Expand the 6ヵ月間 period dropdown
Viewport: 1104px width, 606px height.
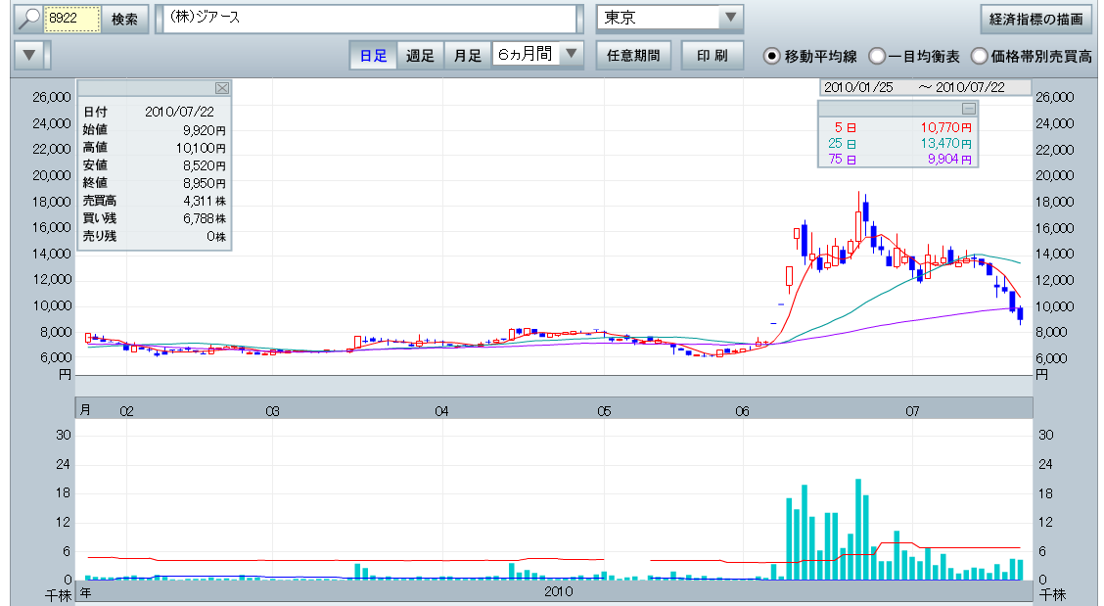573,55
